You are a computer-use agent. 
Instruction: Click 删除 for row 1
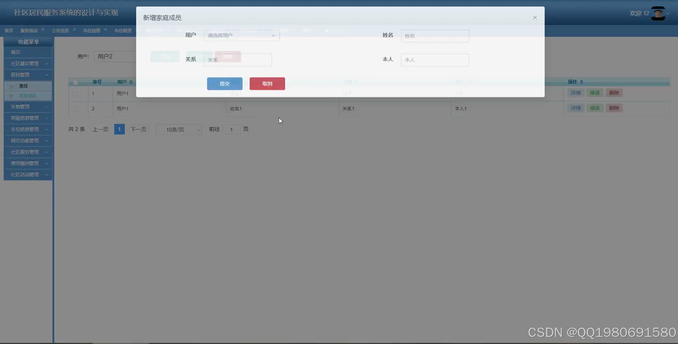(614, 93)
